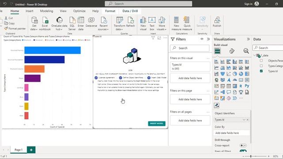The image size is (283, 159).
Task: Click the Transform data icon
Action: (119, 20)
